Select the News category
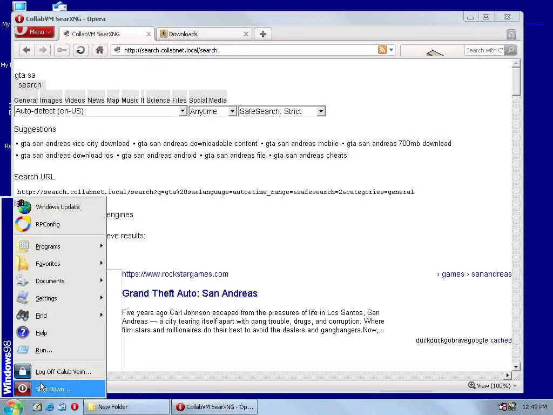Image resolution: width=553 pixels, height=415 pixels. (96, 100)
